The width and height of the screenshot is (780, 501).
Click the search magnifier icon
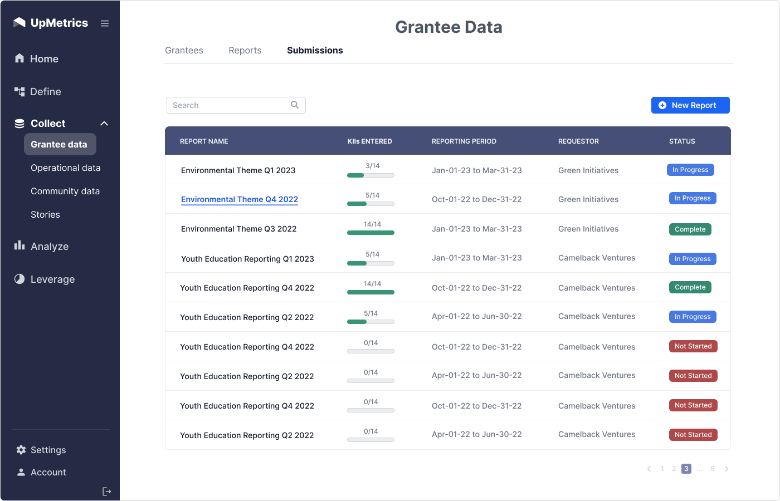point(295,105)
